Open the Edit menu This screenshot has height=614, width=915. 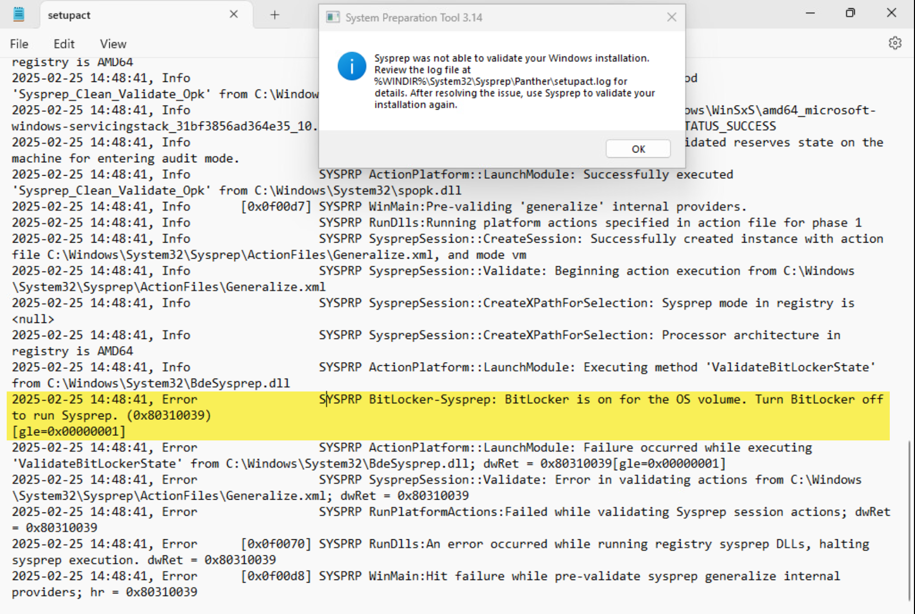(64, 44)
